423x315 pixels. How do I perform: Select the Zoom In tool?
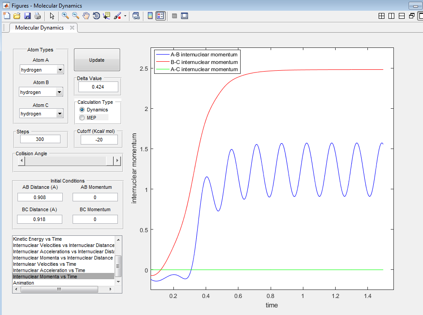[65, 16]
